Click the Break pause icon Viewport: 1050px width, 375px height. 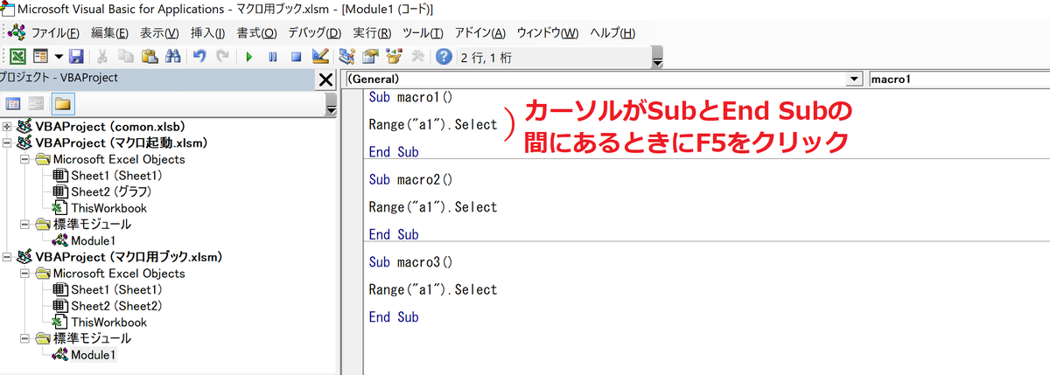(273, 58)
